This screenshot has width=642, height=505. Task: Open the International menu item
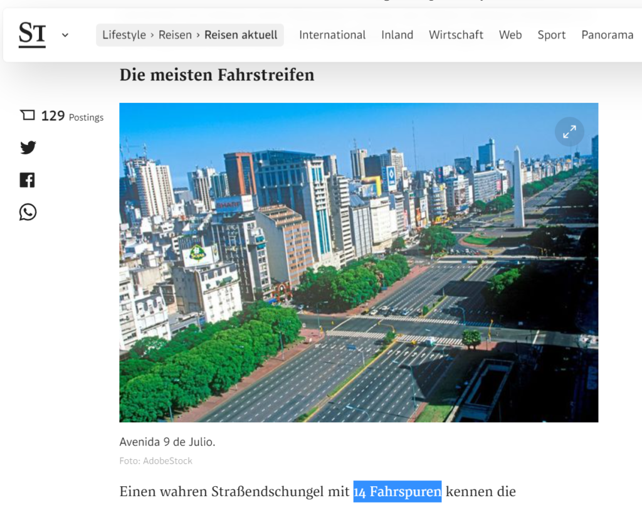332,35
